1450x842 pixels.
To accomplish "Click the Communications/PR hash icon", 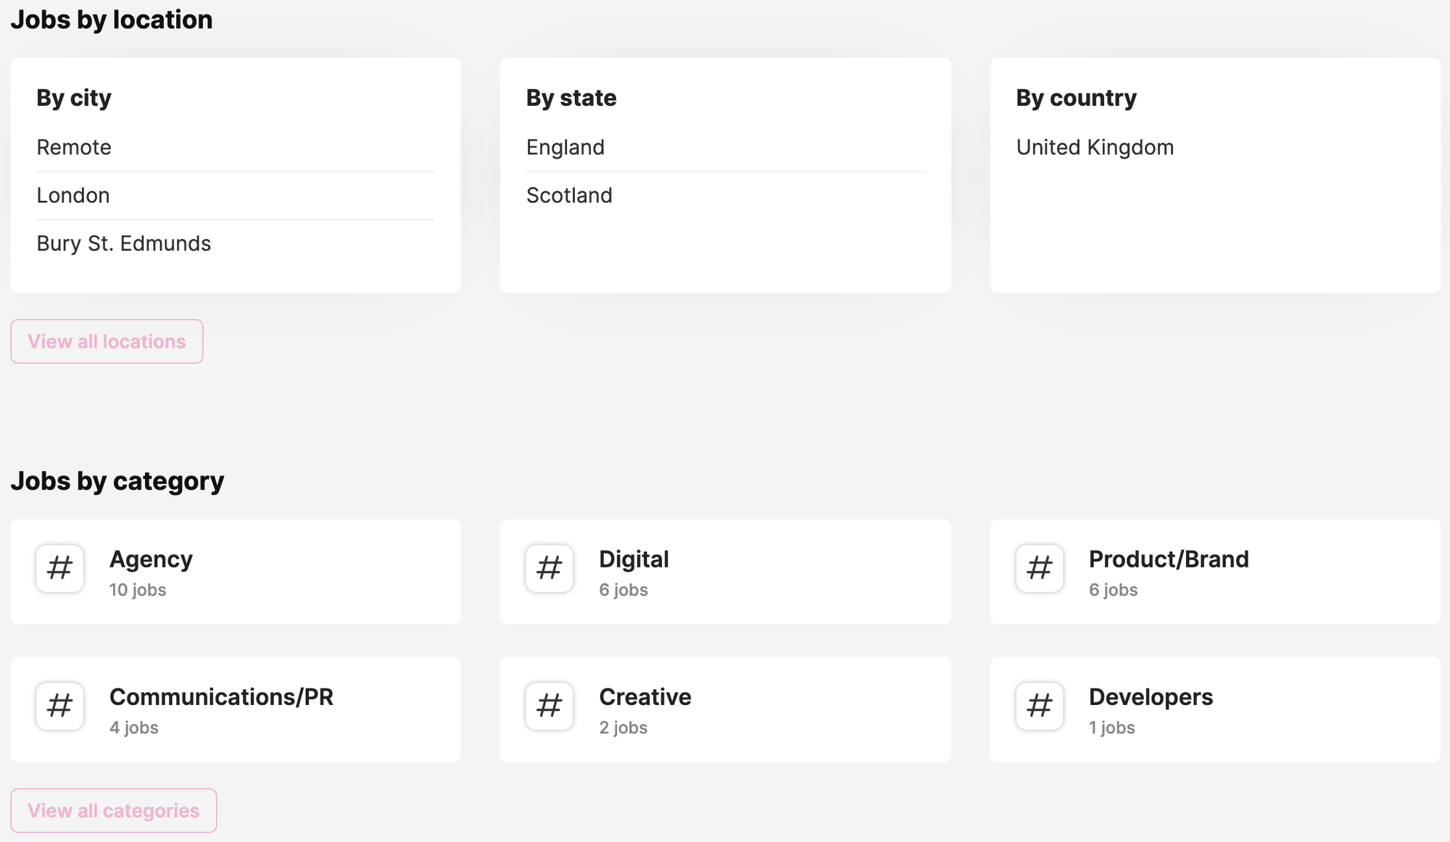I will pos(59,706).
